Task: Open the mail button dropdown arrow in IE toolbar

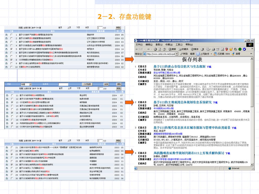Action: click(210, 49)
